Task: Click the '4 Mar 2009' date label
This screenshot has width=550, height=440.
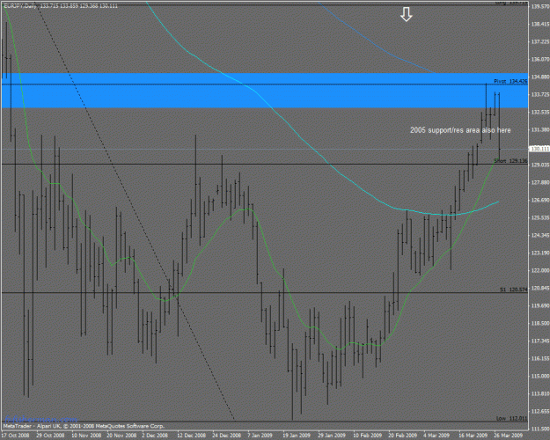Action: coord(436,435)
